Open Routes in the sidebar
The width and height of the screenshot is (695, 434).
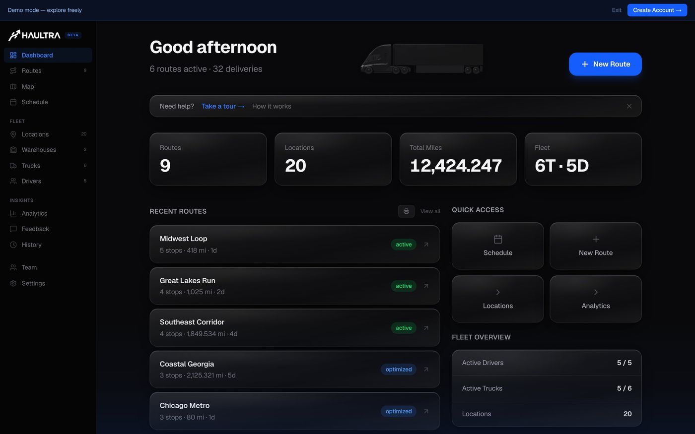48,70
